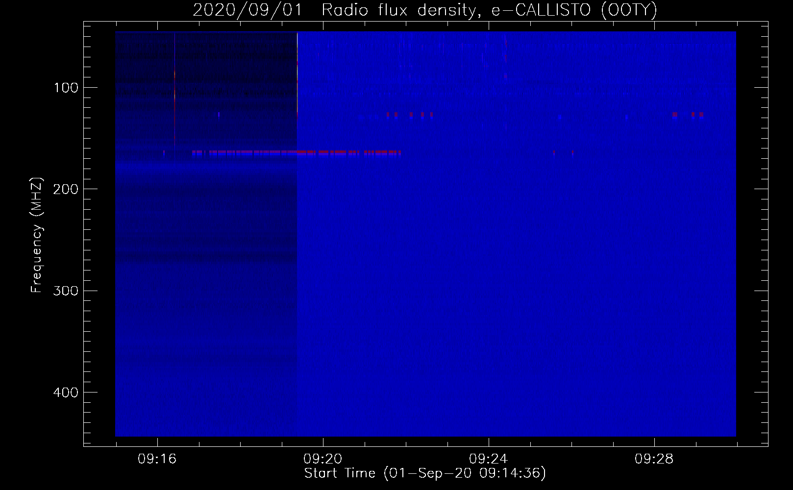Viewport: 793px width, 490px height.
Task: Click the plot title mentioning e-CALLISTO (OOTY)
Action: click(x=424, y=10)
